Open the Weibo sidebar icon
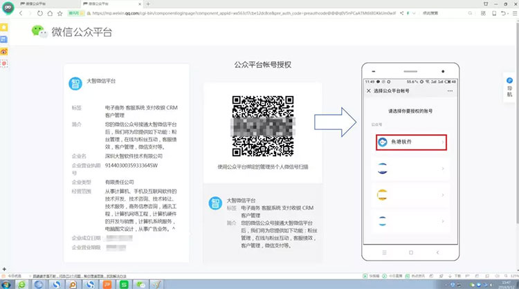Image resolution: width=519 pixels, height=289 pixels. point(4,52)
